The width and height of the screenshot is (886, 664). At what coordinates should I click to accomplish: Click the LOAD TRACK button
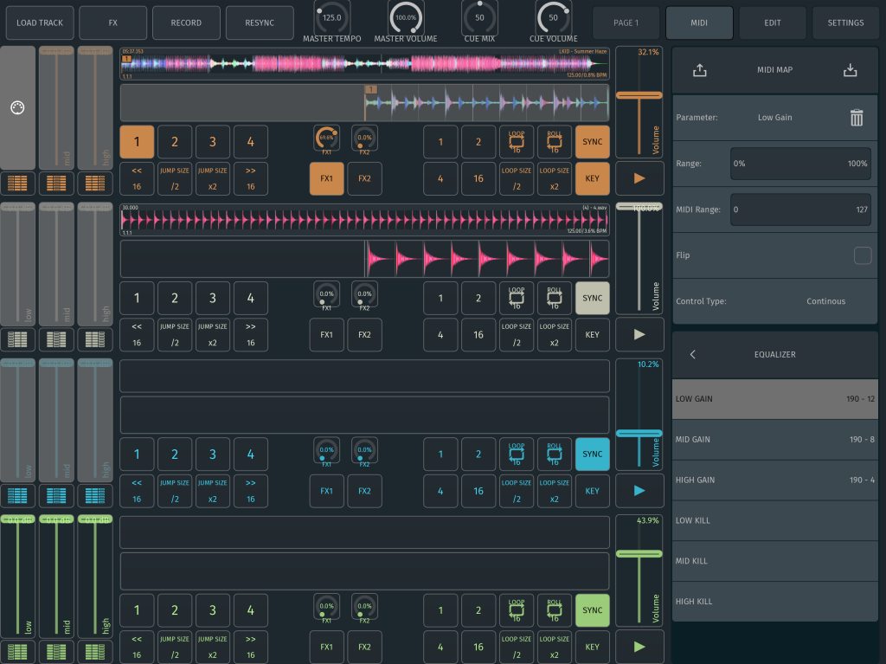(40, 23)
